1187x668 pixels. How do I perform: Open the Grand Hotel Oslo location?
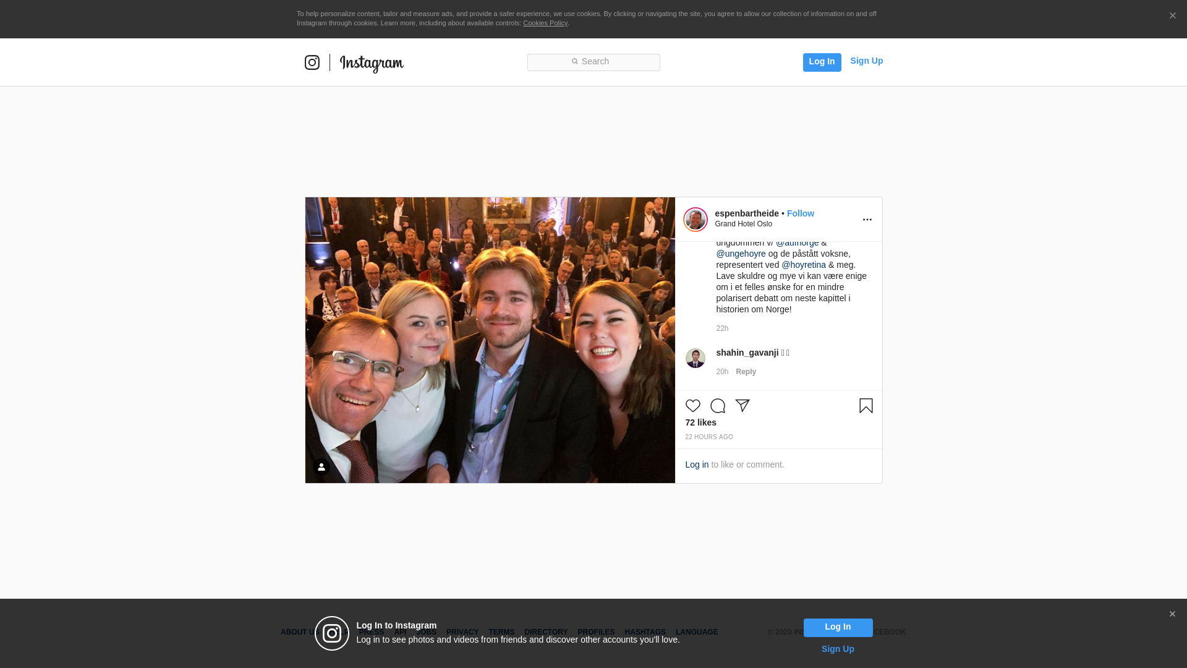(x=743, y=224)
